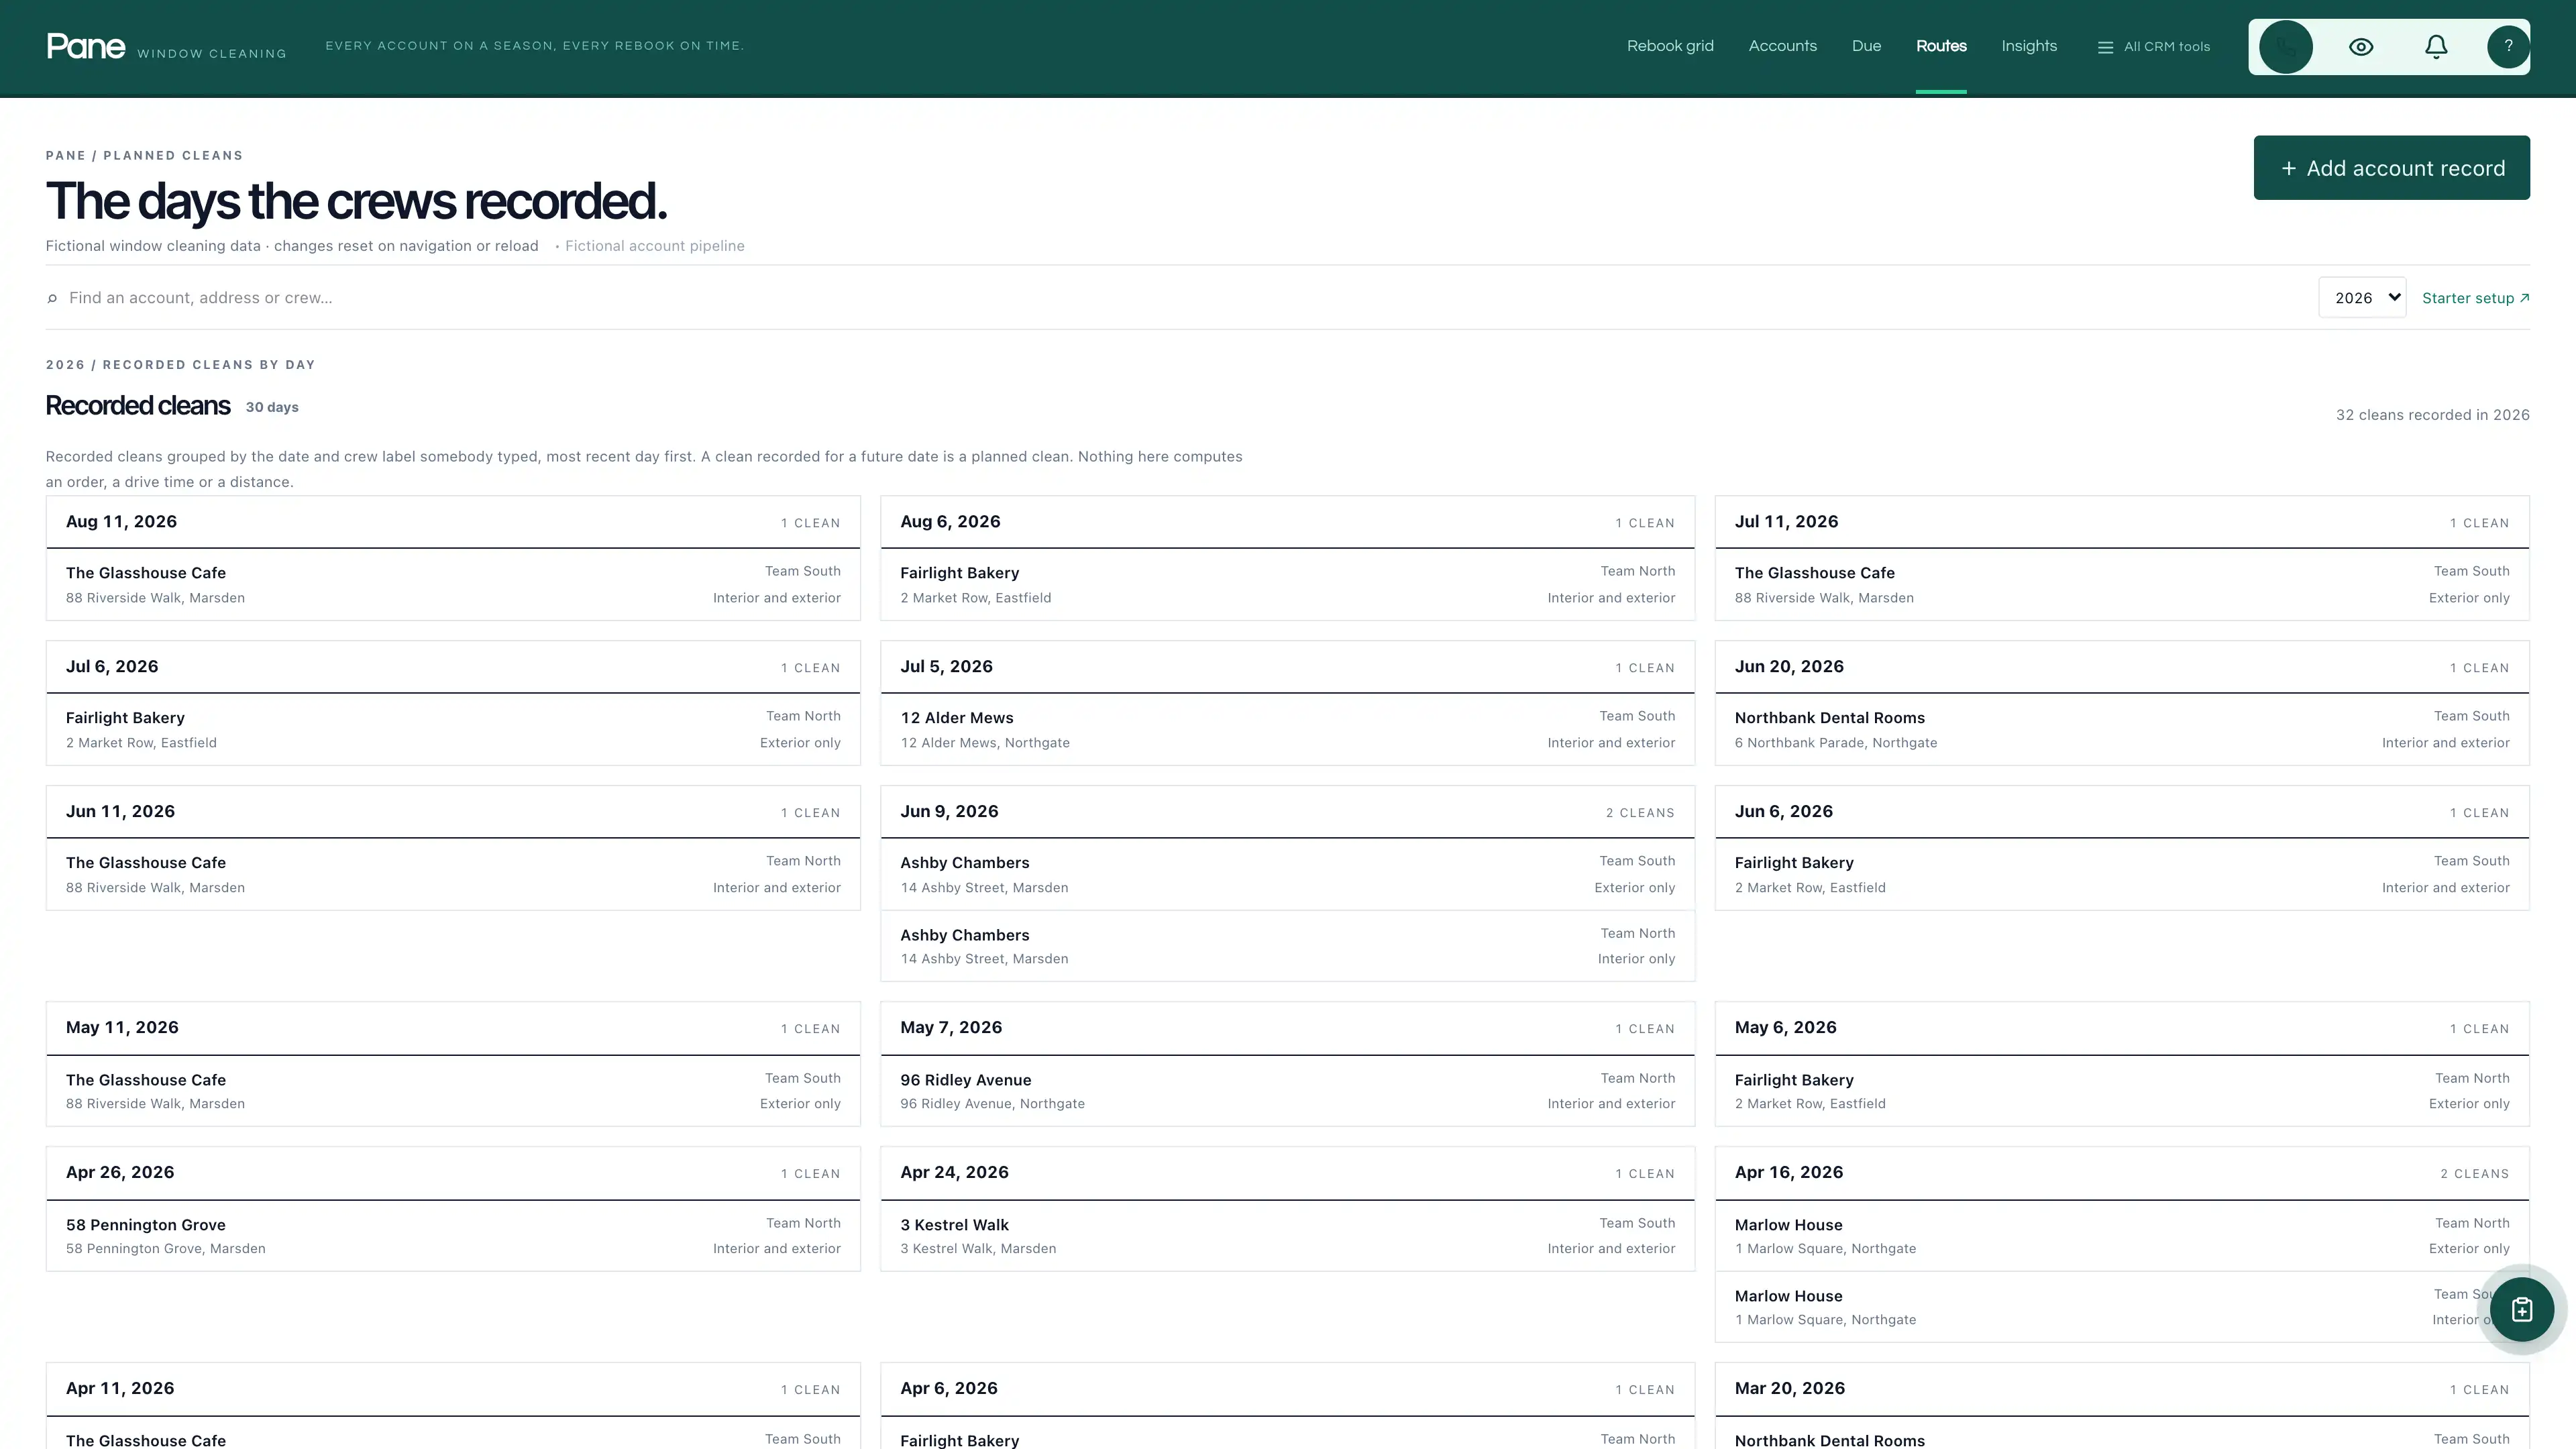Select the 58 Pennington Grove clean row
Viewport: 2576px width, 1449px height.
453,1236
